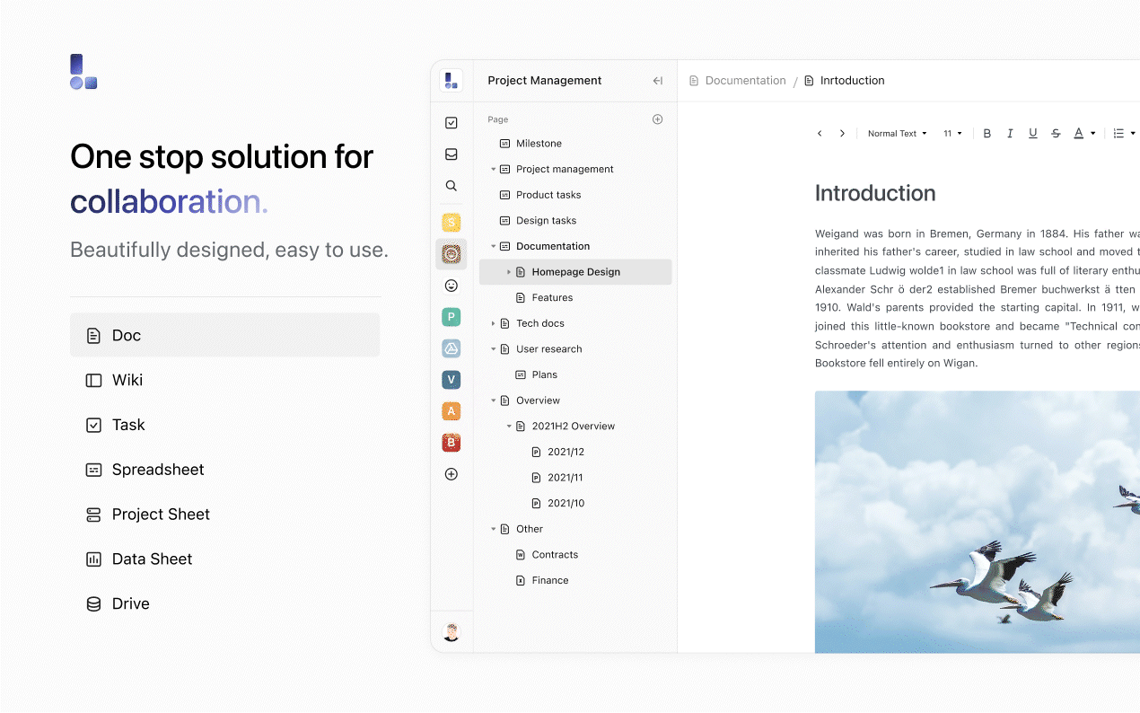Viewport: 1140px width, 713px height.
Task: Click the redo forward arrow in toolbar
Action: coord(842,134)
